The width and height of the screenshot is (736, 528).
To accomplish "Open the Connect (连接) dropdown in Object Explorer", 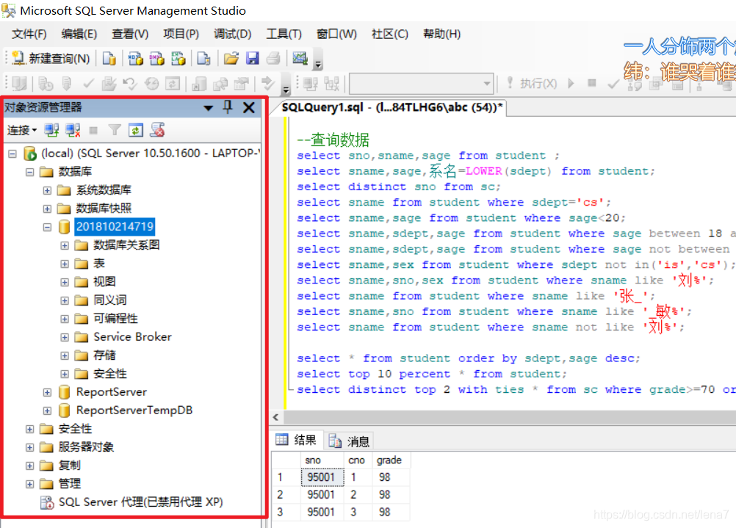I will (x=21, y=130).
